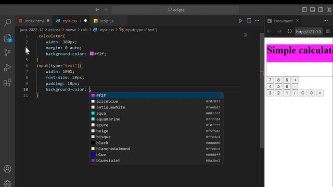Select antiquewhite from the suggestion list
Screen dimensions: 333x187
156,108
